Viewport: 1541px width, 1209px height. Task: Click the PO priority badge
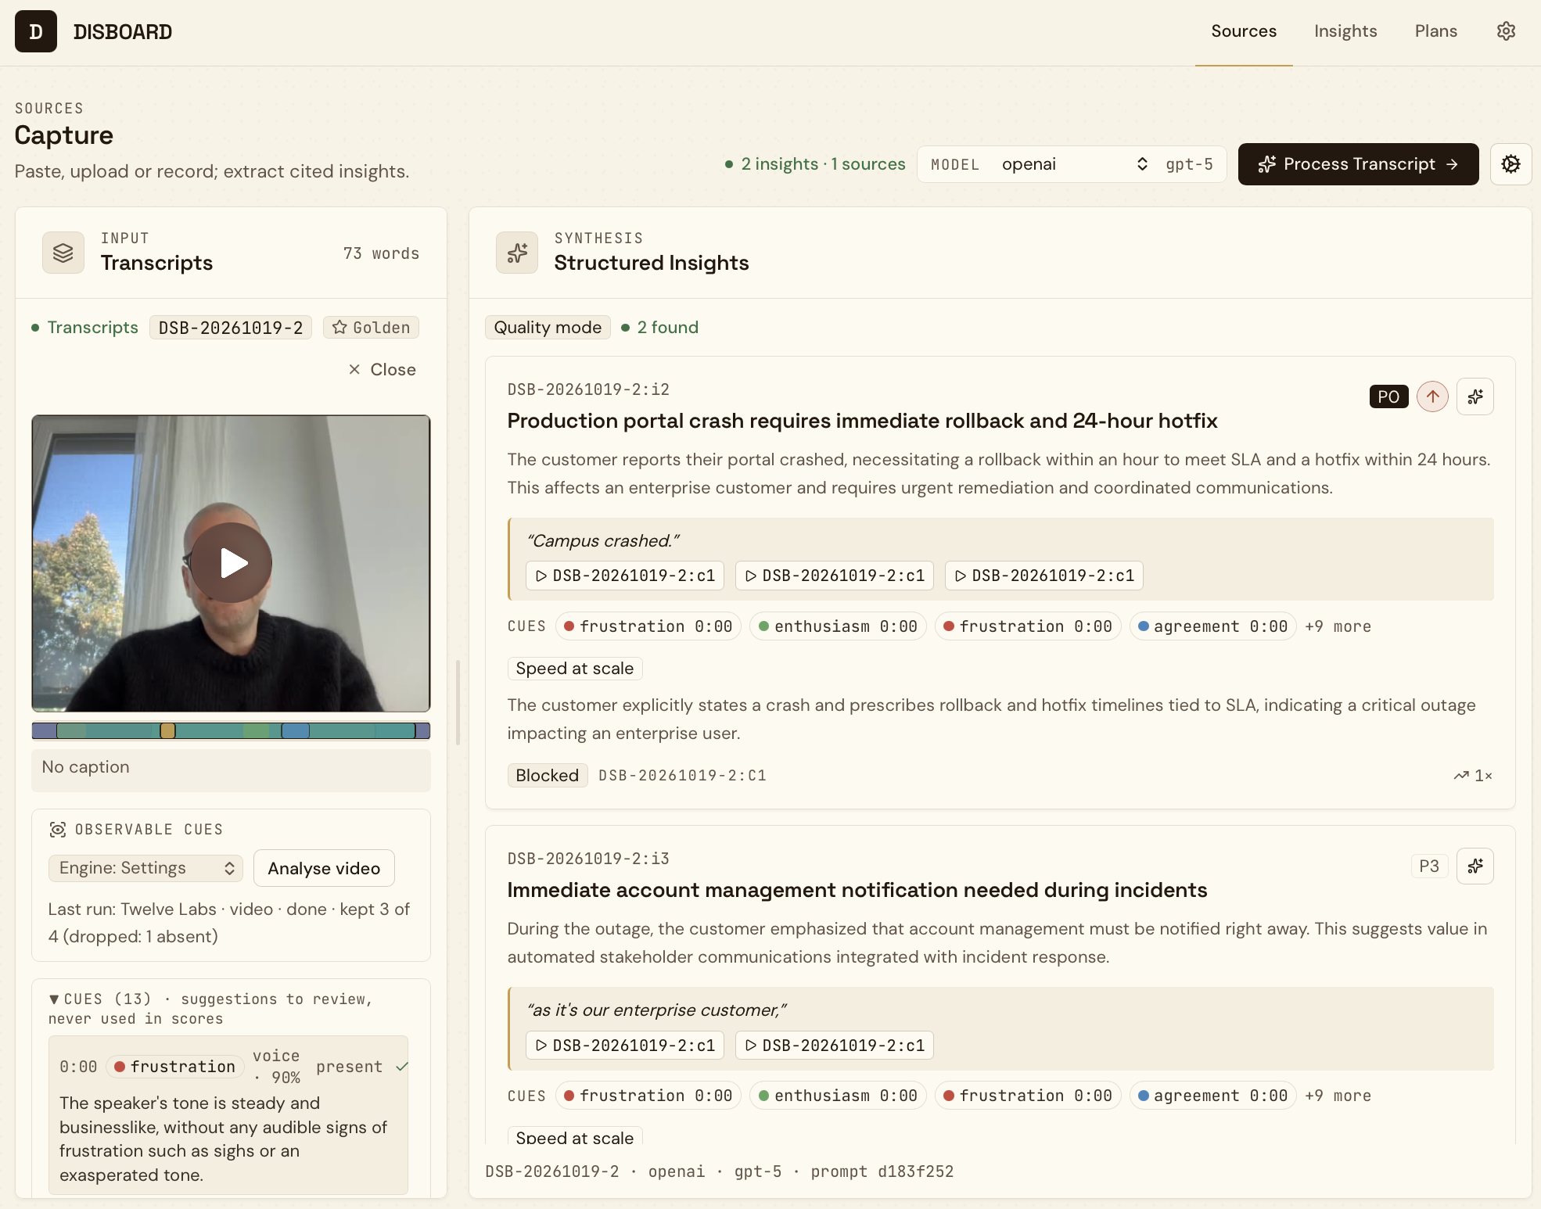pyautogui.click(x=1388, y=396)
